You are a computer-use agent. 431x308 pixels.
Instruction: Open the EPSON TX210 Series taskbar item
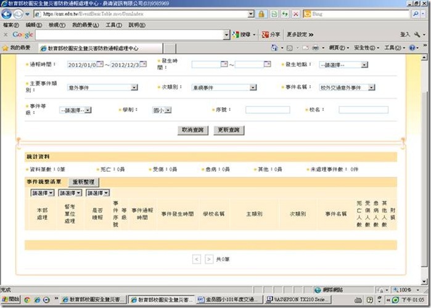[298, 300]
